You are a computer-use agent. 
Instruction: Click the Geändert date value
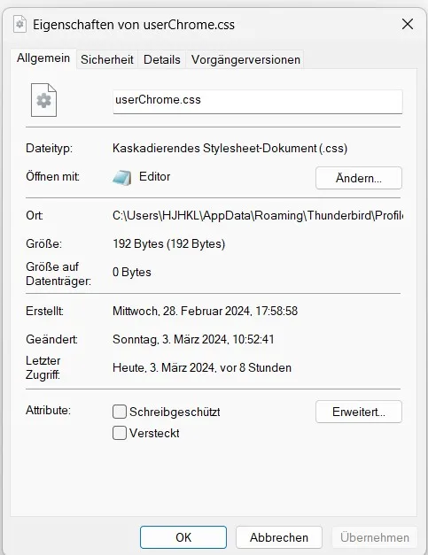193,339
